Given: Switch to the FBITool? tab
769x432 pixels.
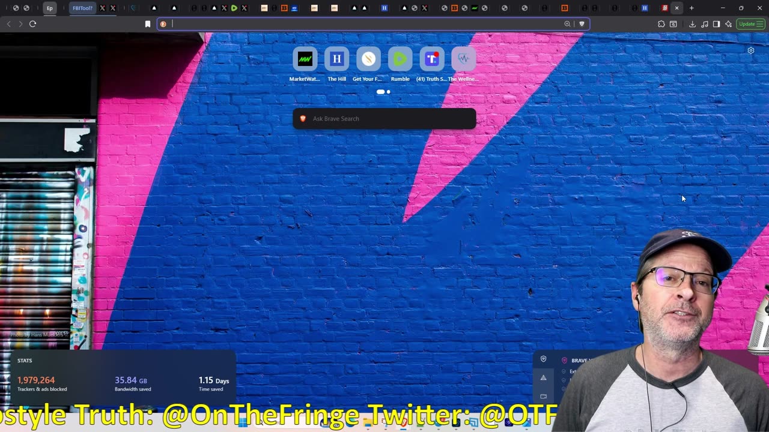Looking at the screenshot, I should click(82, 8).
